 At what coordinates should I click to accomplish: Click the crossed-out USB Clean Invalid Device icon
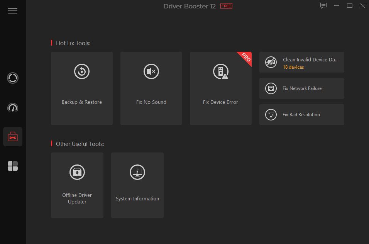click(x=271, y=62)
